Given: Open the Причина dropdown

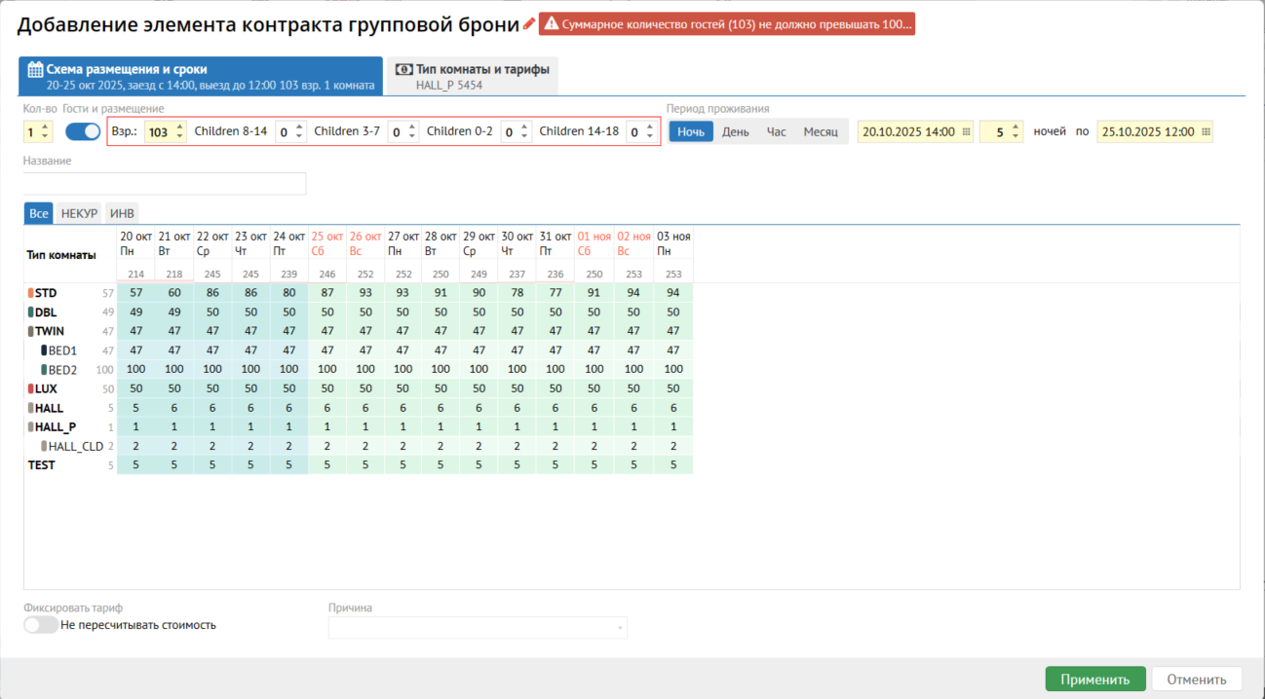Looking at the screenshot, I should [x=478, y=628].
